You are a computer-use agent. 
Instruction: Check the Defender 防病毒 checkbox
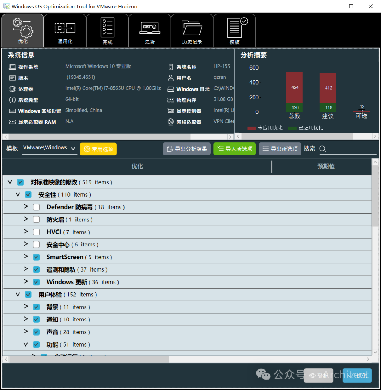click(36, 207)
